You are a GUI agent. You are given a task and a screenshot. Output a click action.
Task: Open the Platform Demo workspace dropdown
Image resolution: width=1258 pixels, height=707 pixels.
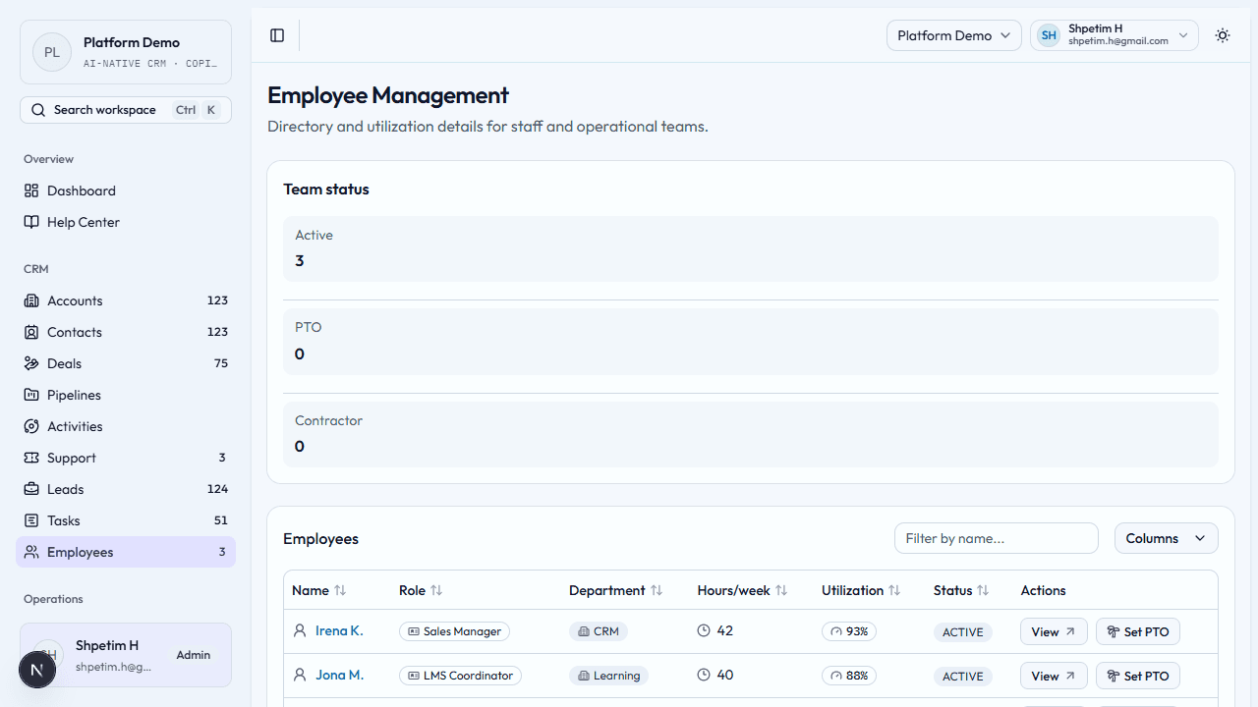point(953,35)
